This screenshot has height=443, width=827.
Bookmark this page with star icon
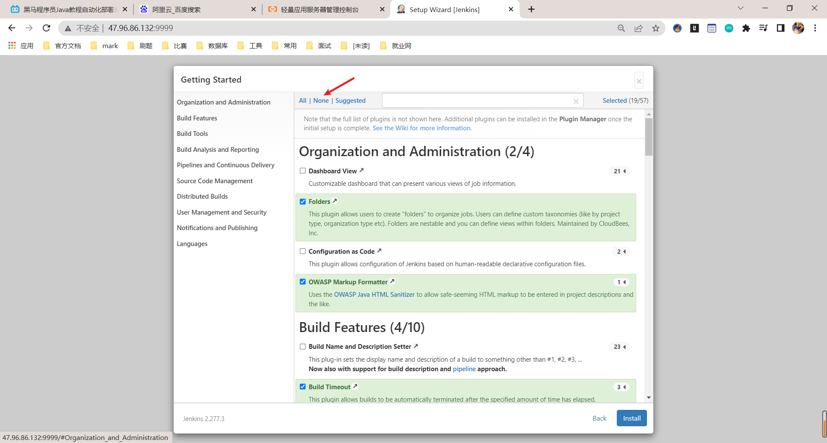tap(656, 28)
